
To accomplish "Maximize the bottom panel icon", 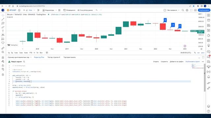I will point(203,57).
